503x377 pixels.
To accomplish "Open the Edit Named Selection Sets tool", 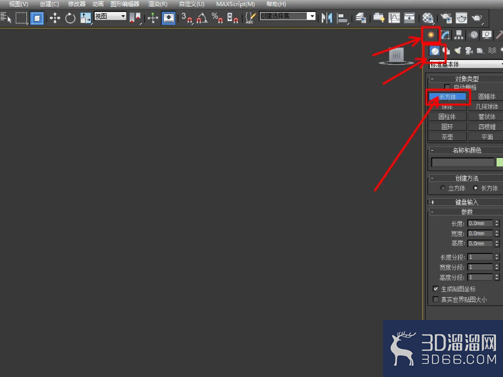I will click(x=250, y=18).
